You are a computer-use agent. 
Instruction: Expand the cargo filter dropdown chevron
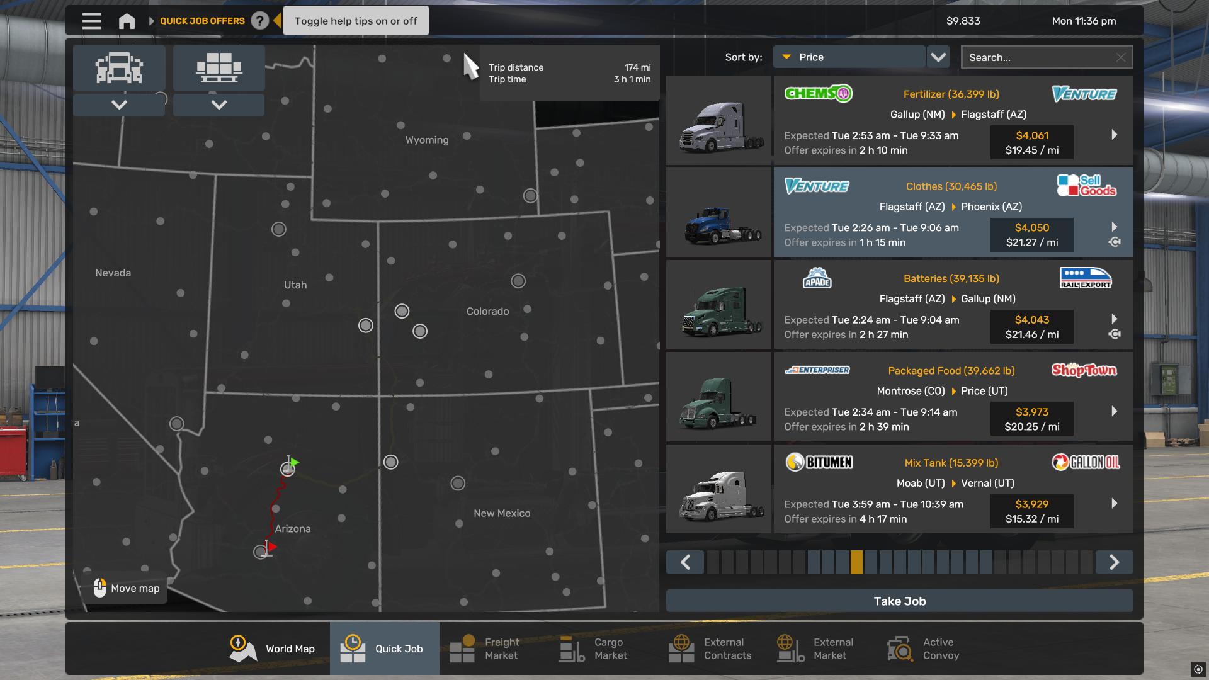[219, 105]
